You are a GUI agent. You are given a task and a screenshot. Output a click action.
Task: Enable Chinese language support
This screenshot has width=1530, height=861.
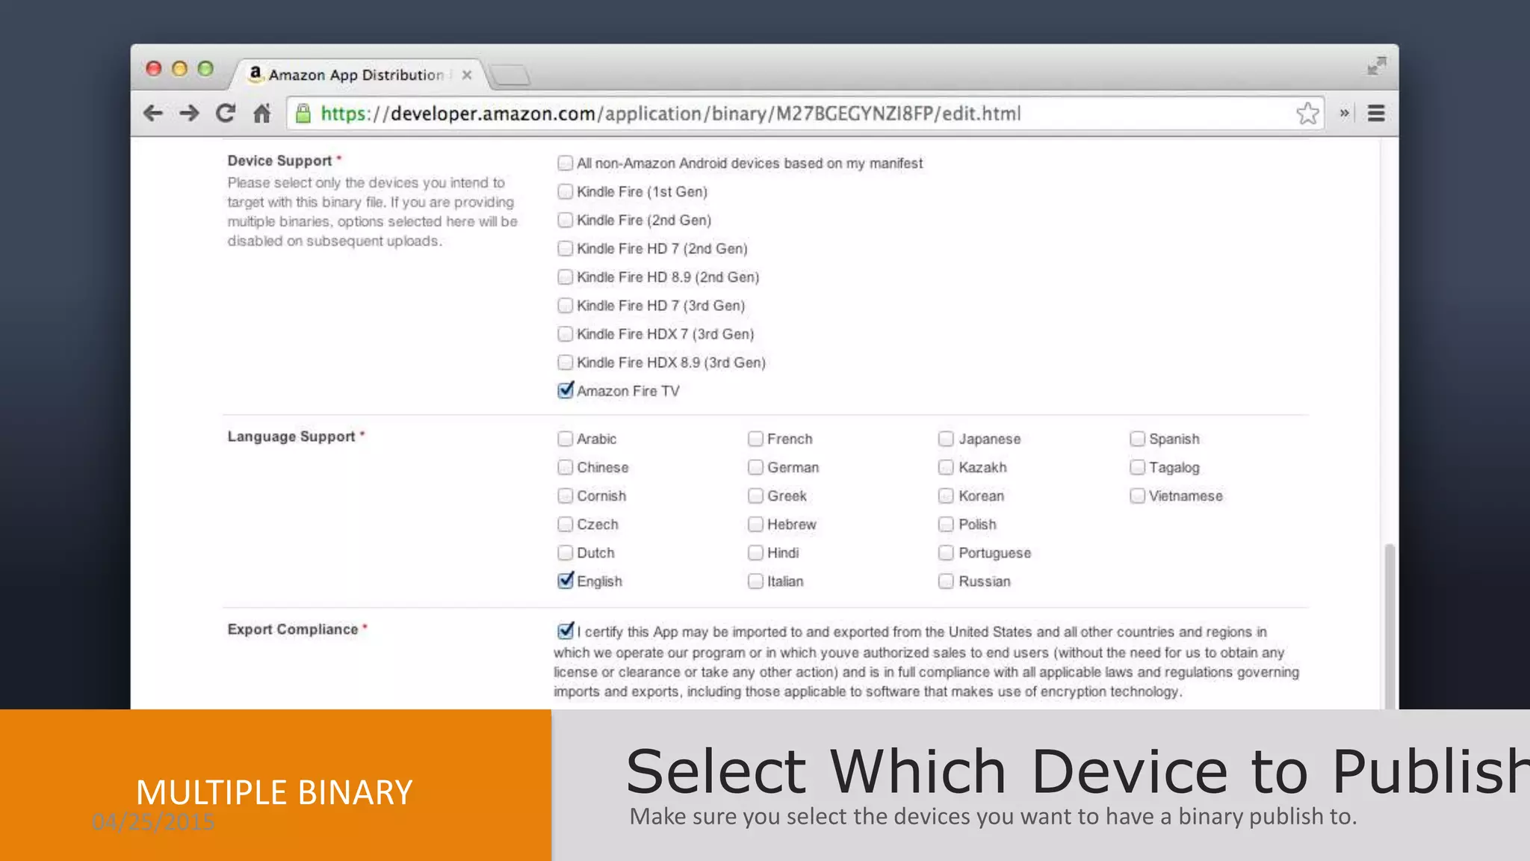(x=566, y=467)
